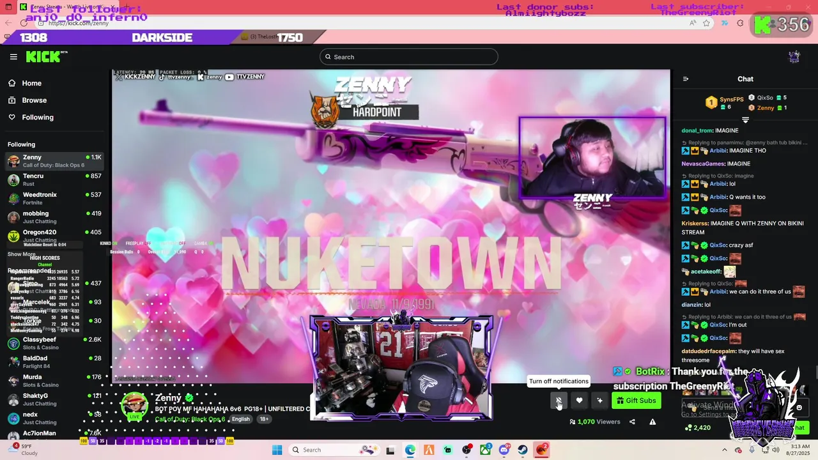Viewport: 818px width, 460px height.
Task: Click browser back arrow
Action: tap(8, 23)
